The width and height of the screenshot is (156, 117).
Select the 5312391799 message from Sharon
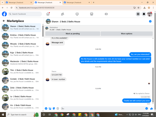point(56,75)
